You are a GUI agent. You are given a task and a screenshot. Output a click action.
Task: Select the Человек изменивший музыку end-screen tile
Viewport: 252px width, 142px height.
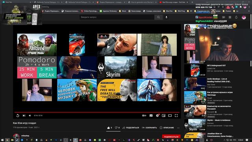(77, 90)
